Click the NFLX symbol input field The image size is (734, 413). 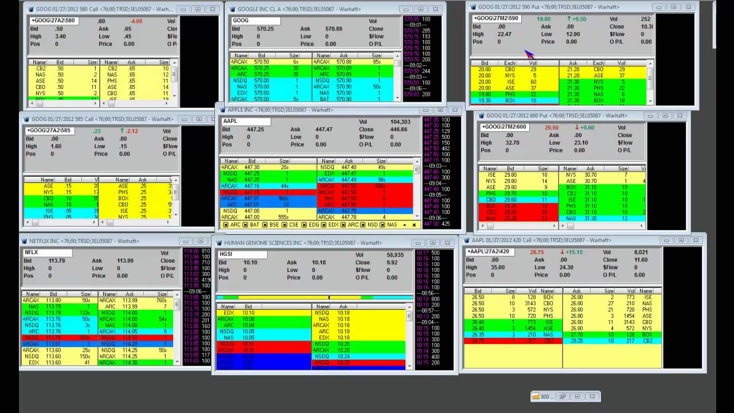click(47, 252)
